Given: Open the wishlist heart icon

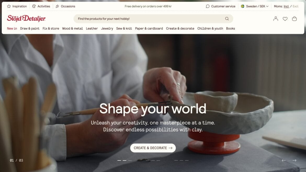Looking at the screenshot, I should (285, 19).
